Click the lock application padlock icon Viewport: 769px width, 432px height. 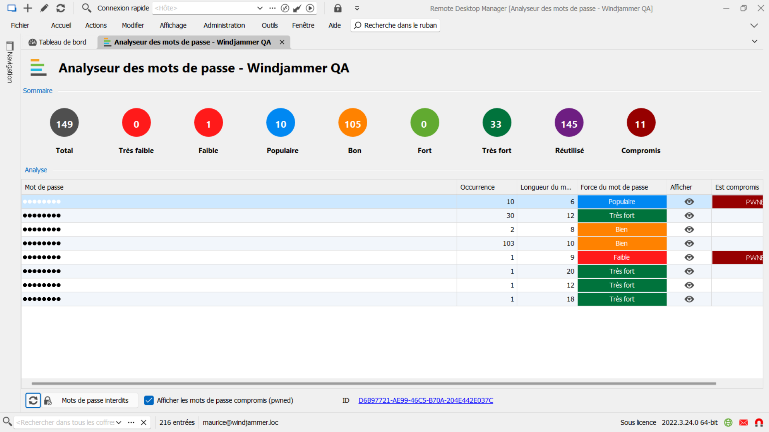338,8
